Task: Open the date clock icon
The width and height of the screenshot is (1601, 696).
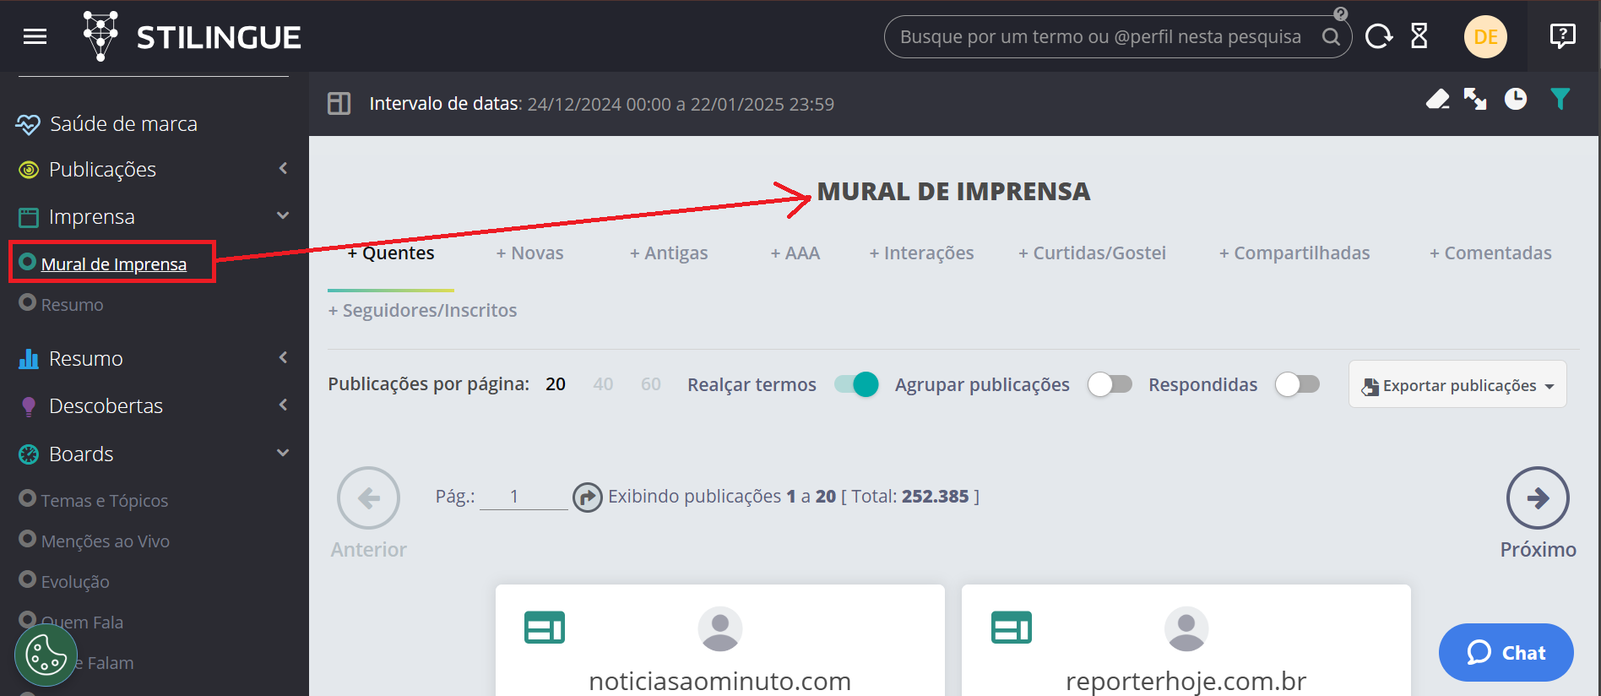Action: pos(1516,100)
